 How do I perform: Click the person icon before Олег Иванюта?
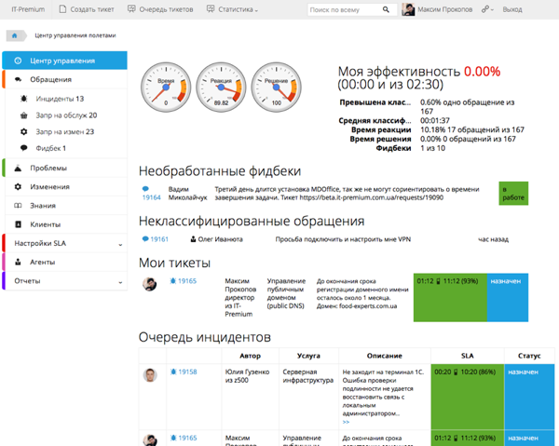pos(193,239)
